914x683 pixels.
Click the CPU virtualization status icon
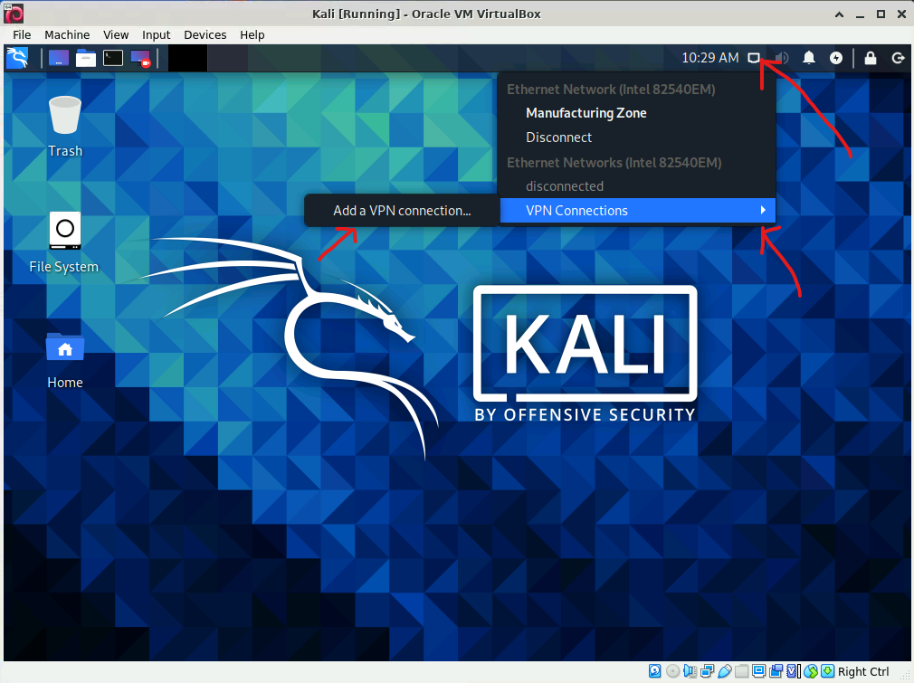[794, 671]
